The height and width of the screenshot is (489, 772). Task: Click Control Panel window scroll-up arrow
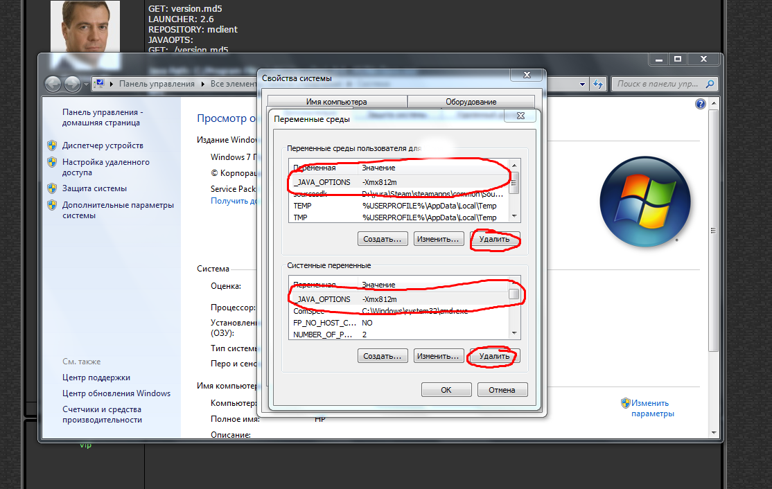(x=713, y=104)
